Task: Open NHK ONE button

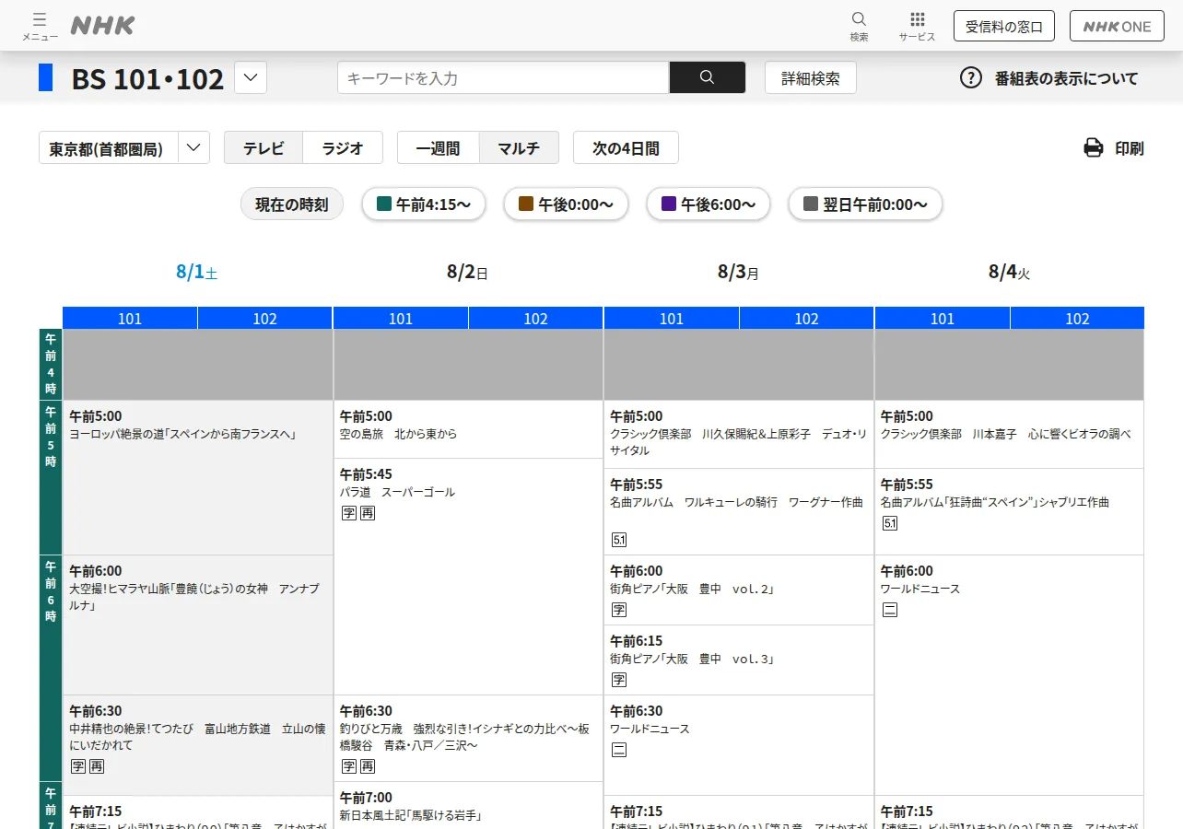Action: [x=1117, y=26]
